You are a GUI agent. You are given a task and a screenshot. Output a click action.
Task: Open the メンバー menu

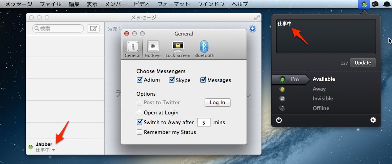[x=116, y=4]
